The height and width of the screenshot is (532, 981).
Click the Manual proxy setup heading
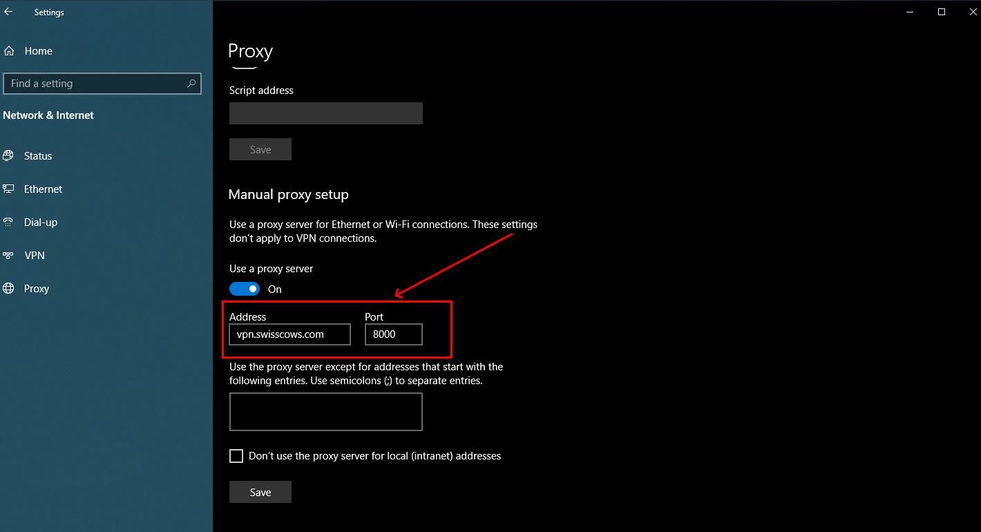coord(289,195)
